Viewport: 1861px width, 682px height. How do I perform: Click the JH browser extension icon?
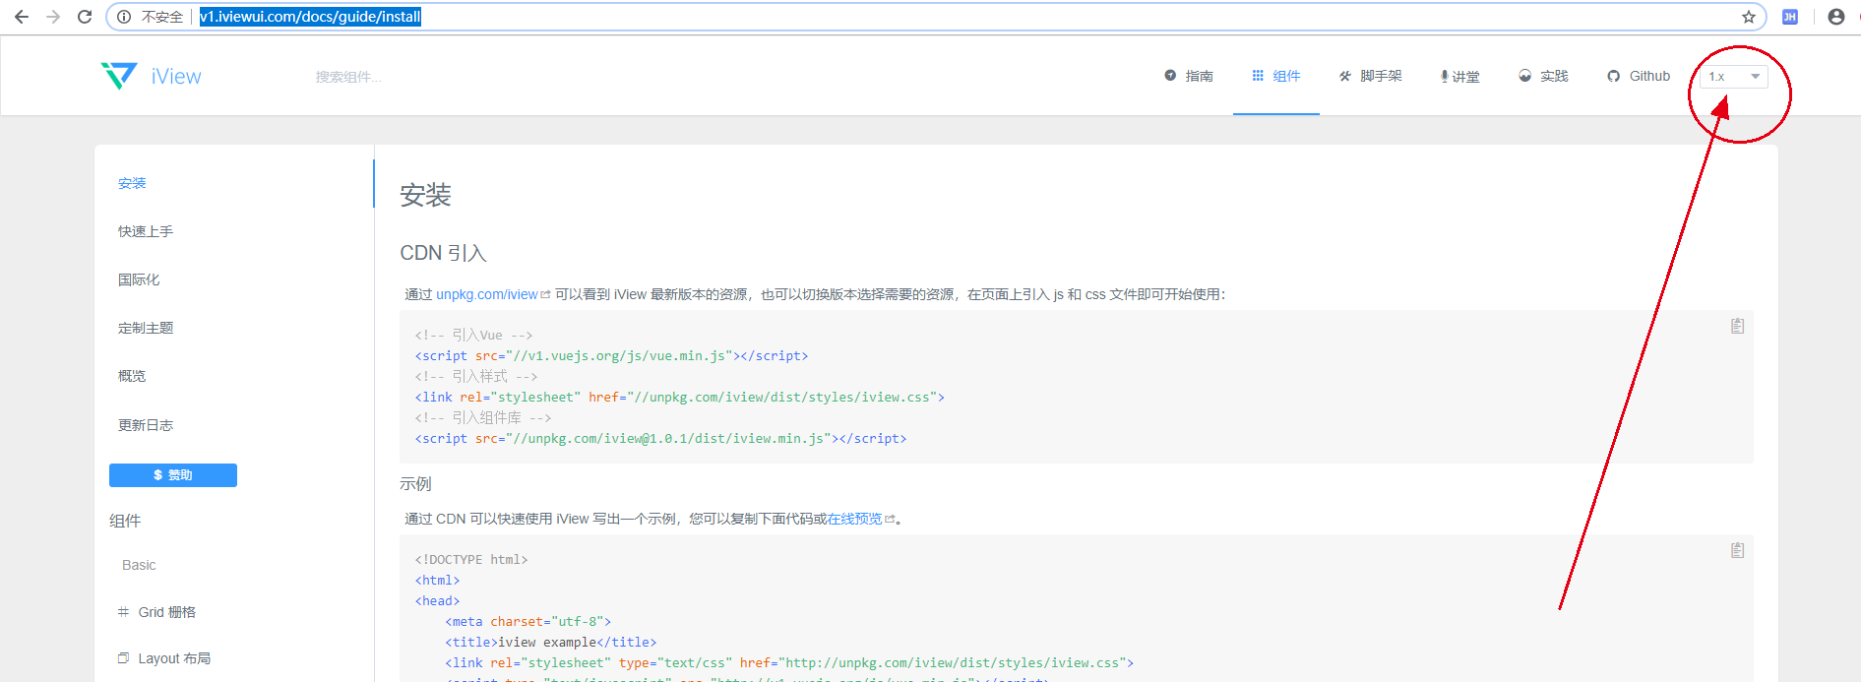(x=1790, y=17)
